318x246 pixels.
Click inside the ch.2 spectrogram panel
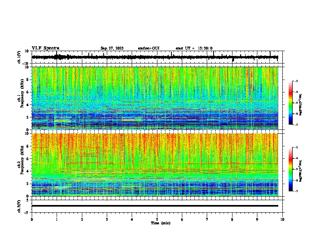coord(155,165)
